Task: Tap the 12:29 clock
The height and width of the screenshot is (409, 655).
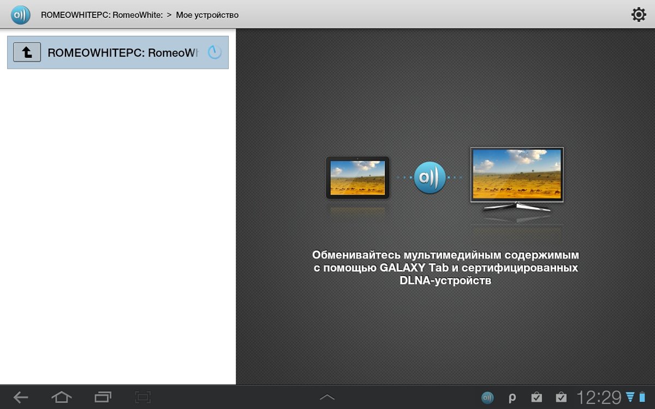Action: click(599, 398)
